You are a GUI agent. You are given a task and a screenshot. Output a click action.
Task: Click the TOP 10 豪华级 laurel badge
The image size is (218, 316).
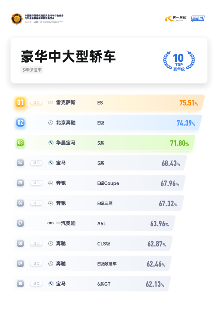coord(179,61)
